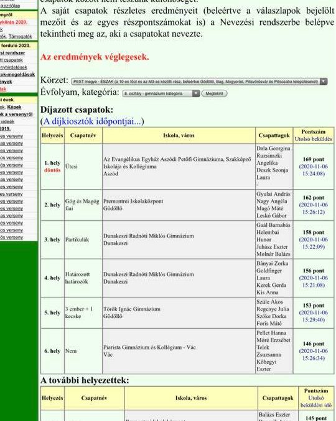Click the submission time 15:24:08
The width and height of the screenshot is (336, 421).
point(313,174)
